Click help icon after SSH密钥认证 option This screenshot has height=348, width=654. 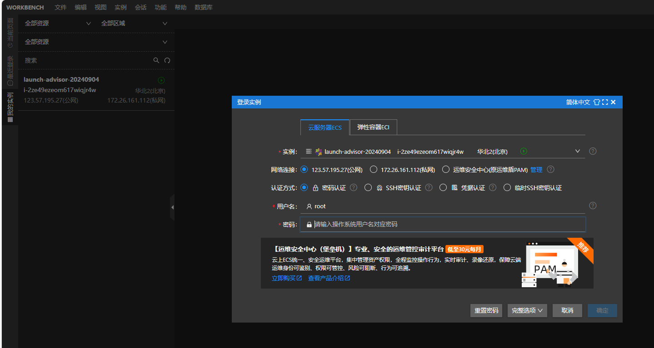pyautogui.click(x=429, y=187)
